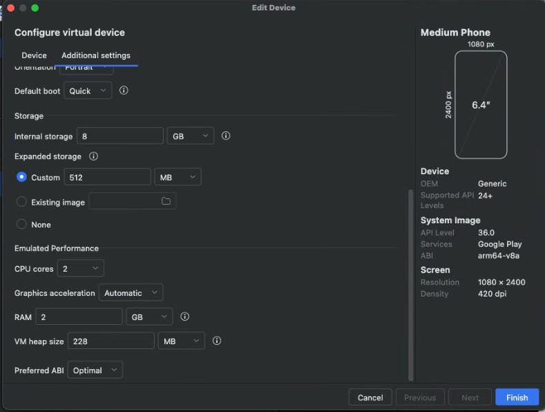Image resolution: width=545 pixels, height=412 pixels.
Task: Open the Default boot Quick dropdown
Action: [88, 91]
